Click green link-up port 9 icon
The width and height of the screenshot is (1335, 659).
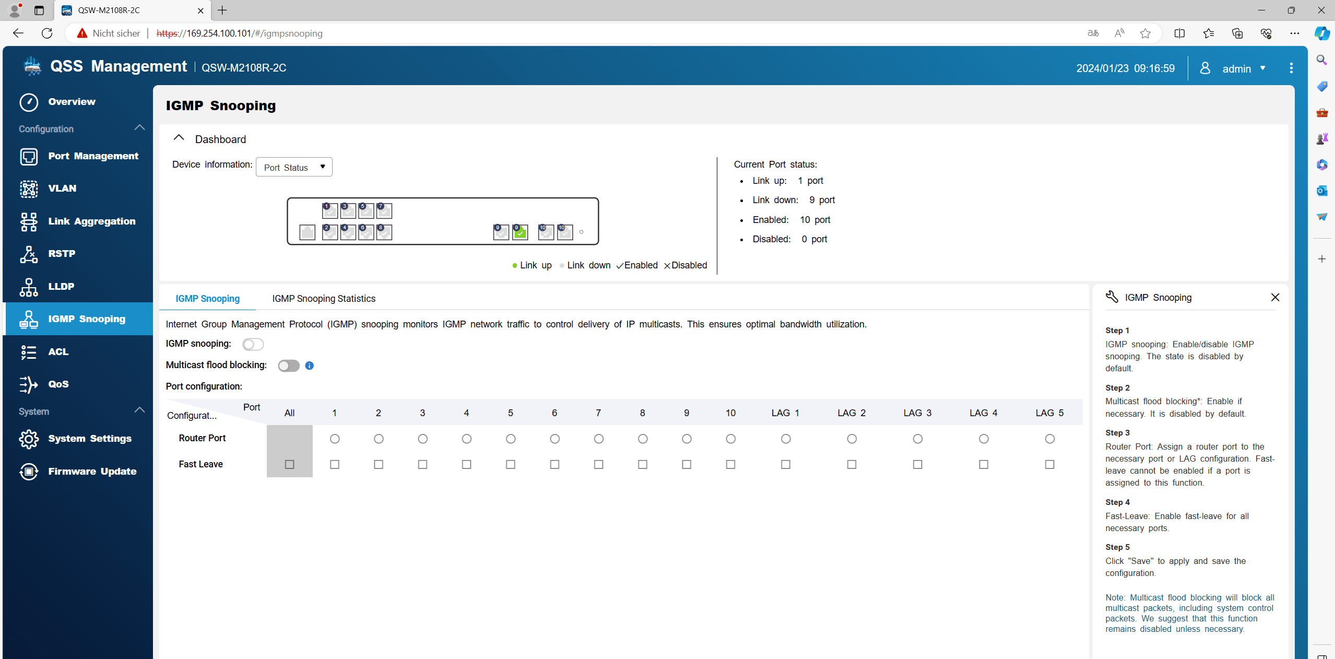(520, 232)
